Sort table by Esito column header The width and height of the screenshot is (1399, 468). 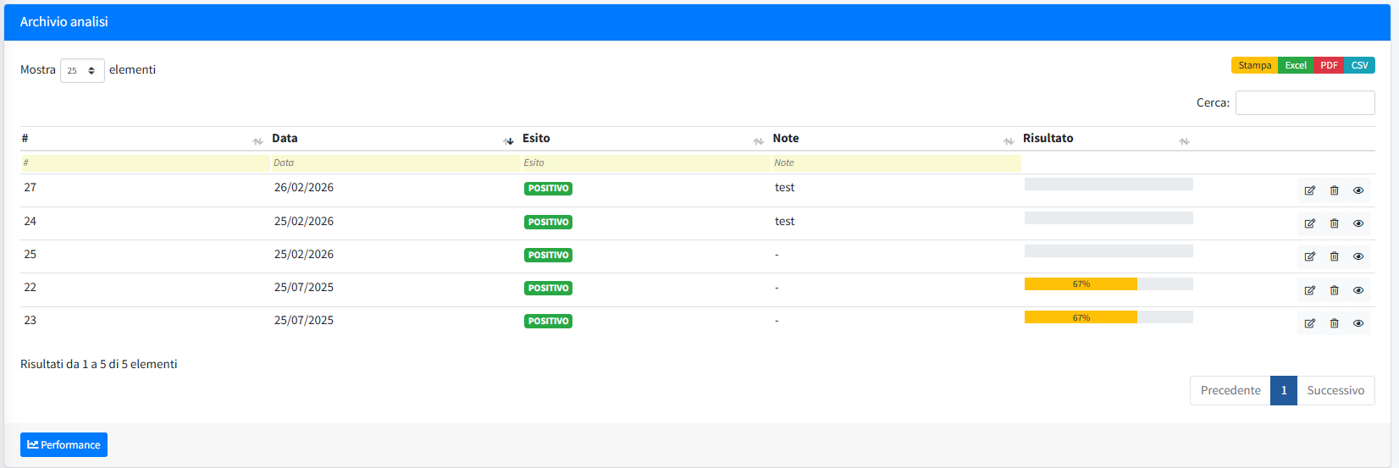(x=536, y=138)
